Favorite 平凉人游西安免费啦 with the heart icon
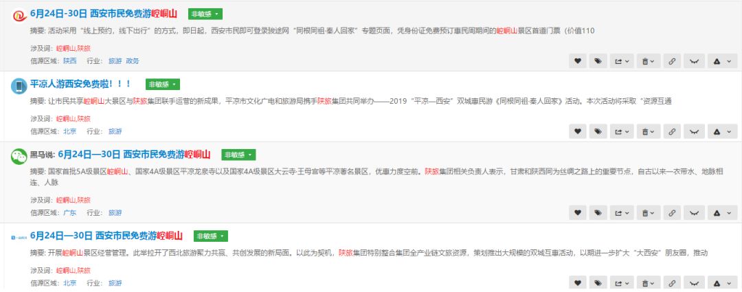This screenshot has width=742, height=292. click(x=577, y=131)
